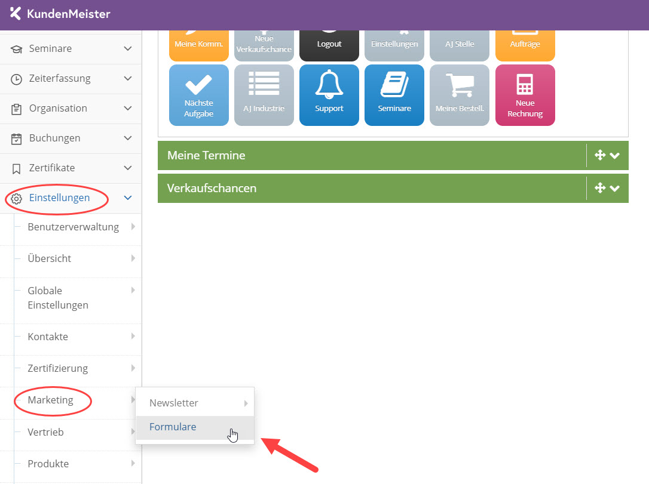
Task: Click the Zeiterfassung clock icon
Action: tap(16, 79)
